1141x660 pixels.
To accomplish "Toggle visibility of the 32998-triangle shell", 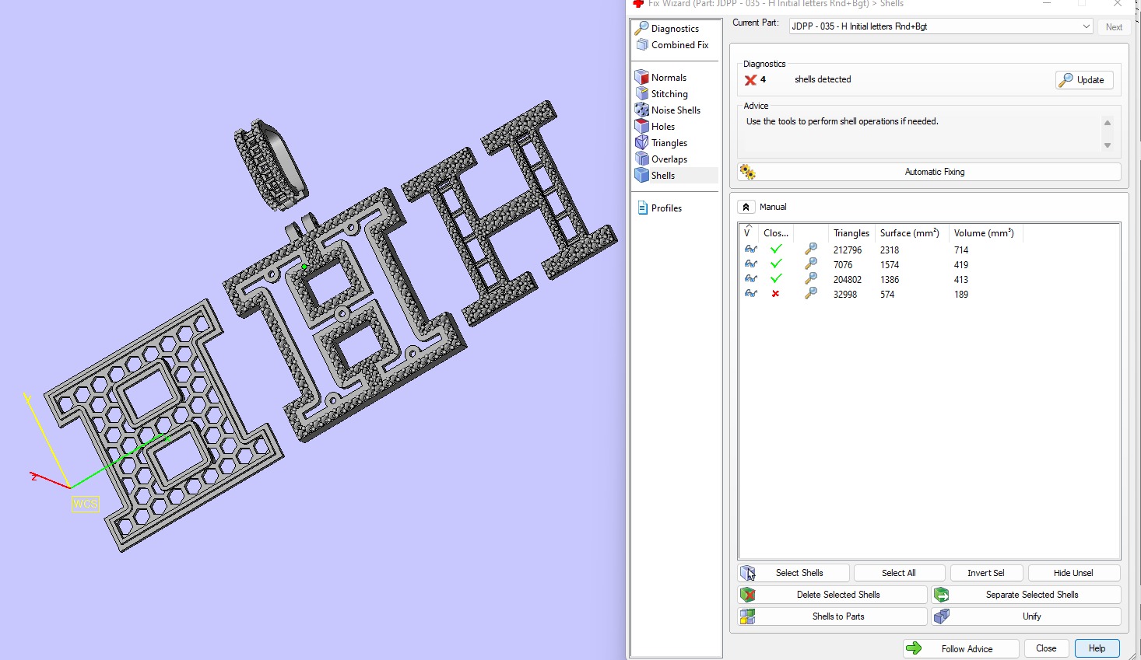I will coord(750,294).
